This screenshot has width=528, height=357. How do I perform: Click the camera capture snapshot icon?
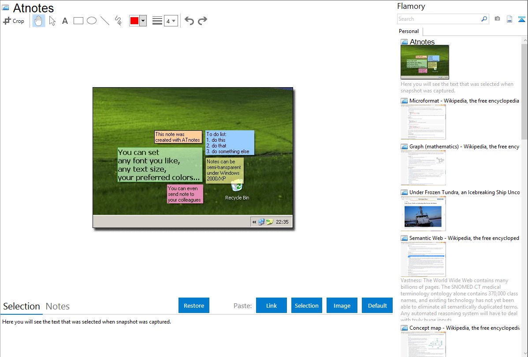[x=497, y=19]
